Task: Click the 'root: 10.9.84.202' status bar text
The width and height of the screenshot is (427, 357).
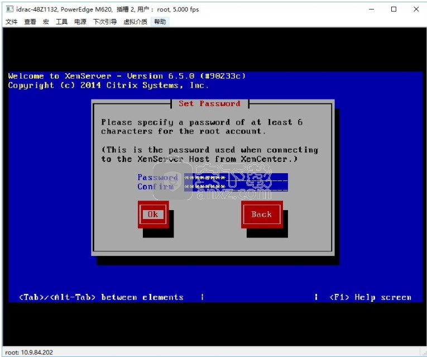Action: click(29, 353)
